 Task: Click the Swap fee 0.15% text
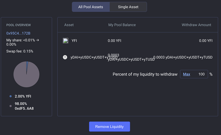click(x=20, y=51)
